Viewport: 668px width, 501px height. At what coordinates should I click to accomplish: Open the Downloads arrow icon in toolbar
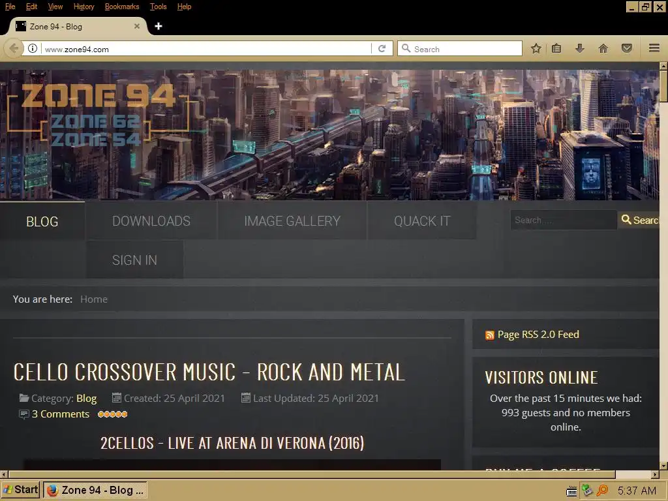click(579, 48)
